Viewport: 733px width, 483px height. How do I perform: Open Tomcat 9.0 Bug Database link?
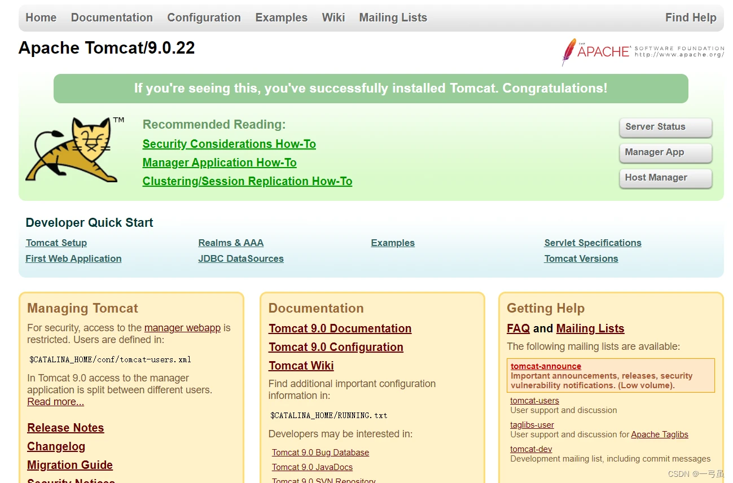(x=321, y=453)
